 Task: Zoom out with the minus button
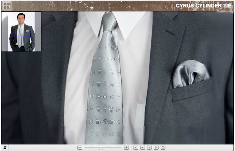pyautogui.click(x=80, y=147)
